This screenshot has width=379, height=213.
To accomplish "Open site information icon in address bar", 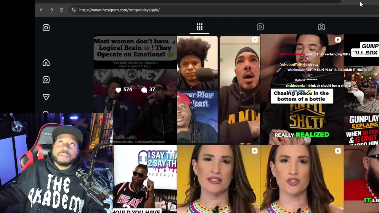I will point(73,10).
